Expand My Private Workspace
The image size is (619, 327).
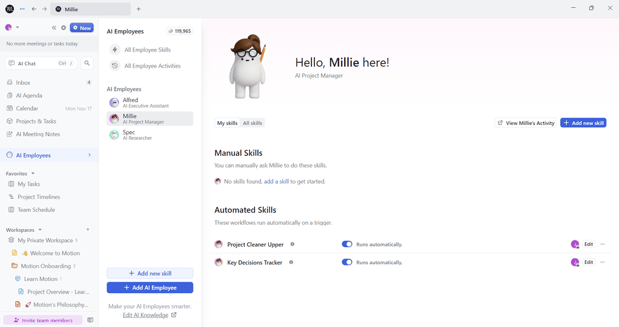46,240
